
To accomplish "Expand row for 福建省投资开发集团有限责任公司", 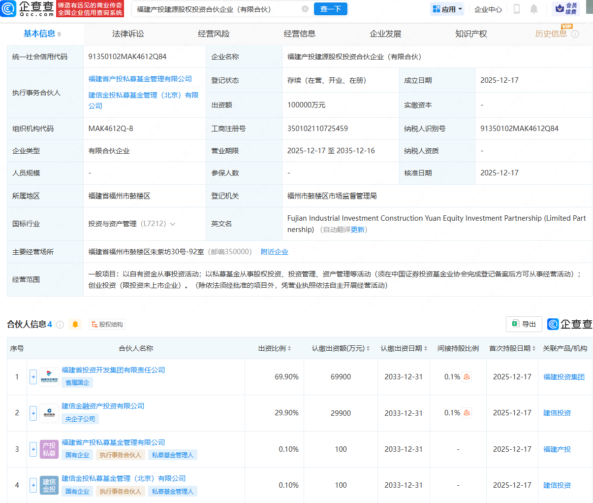I will tap(33, 377).
